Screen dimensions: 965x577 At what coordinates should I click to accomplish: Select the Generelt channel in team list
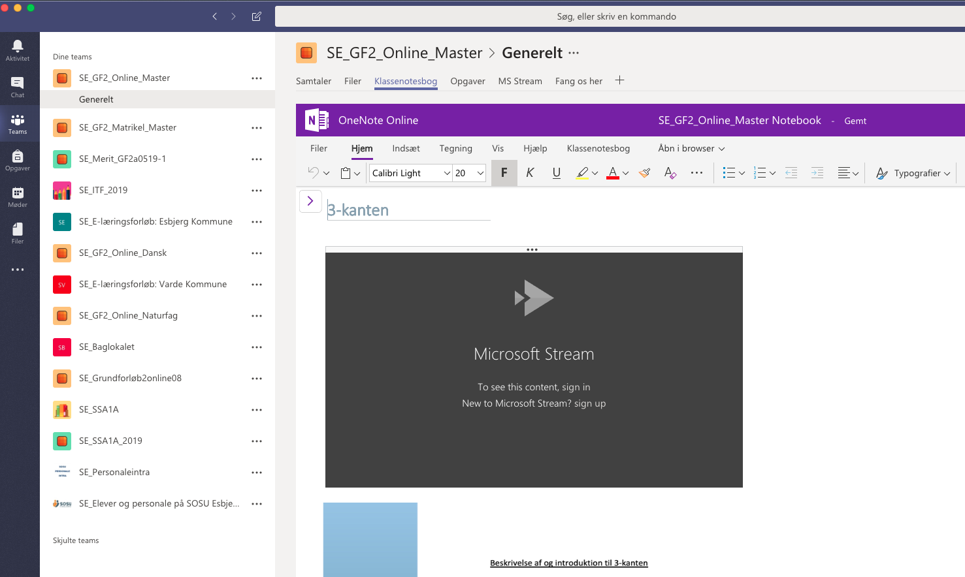coord(157,99)
